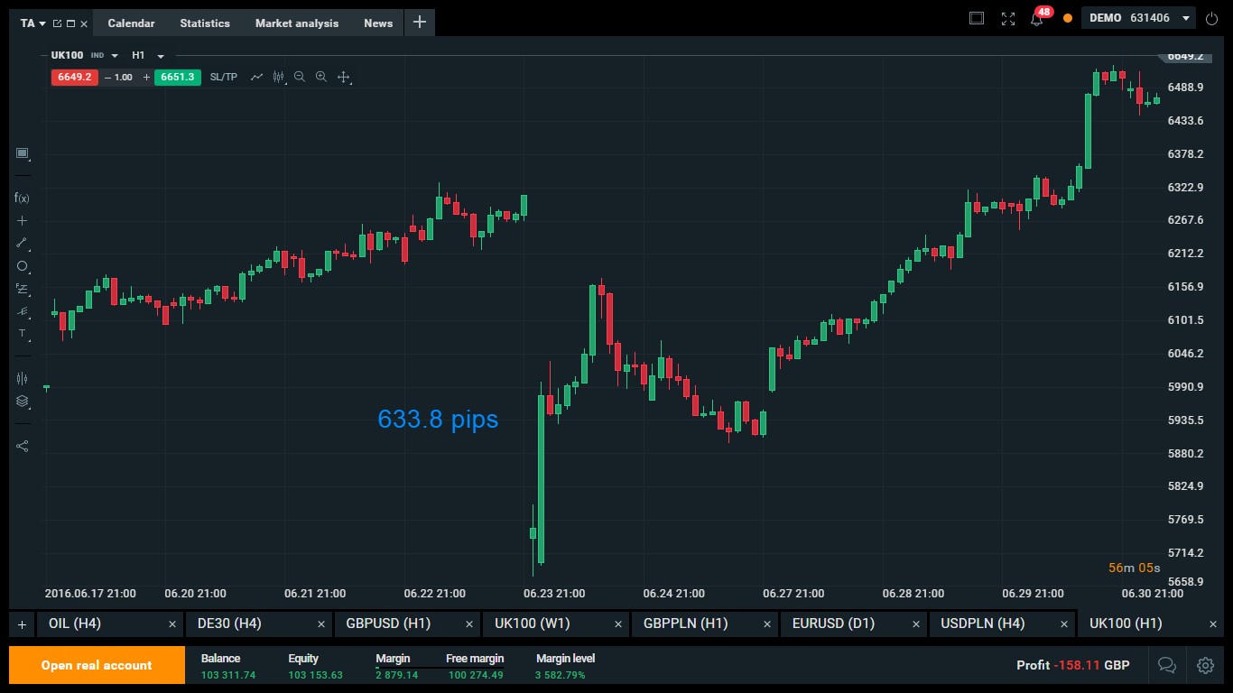1233x693 pixels.
Task: Click the share chart icon
Action: tap(22, 446)
